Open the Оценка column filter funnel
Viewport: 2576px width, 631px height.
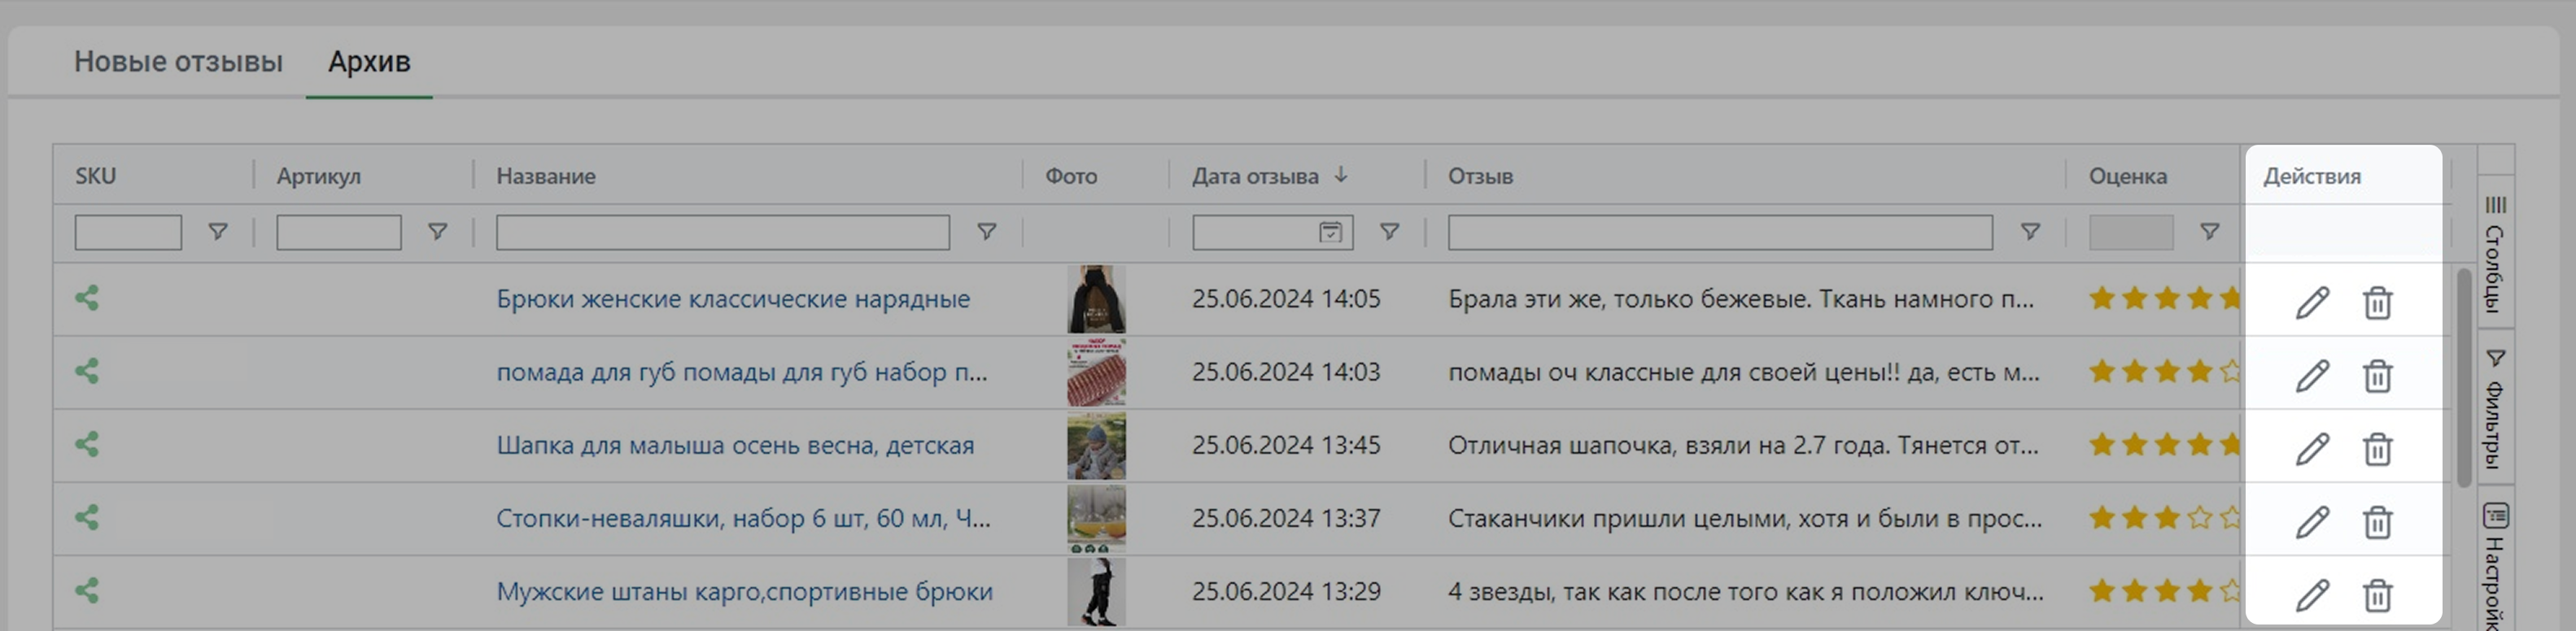pos(2209,232)
